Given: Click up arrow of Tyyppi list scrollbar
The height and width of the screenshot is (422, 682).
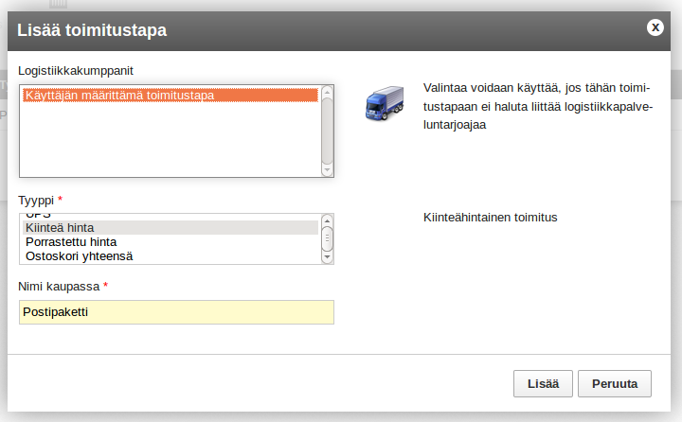Looking at the screenshot, I should tap(327, 220).
